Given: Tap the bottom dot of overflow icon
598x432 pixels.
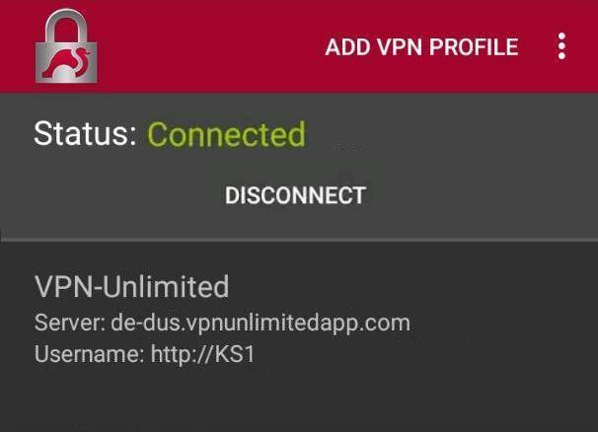Looking at the screenshot, I should click(x=561, y=55).
